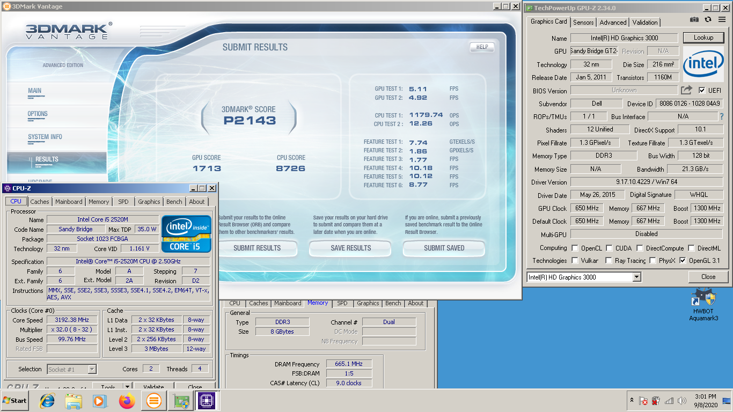Click the volume speaker tray icon
Screen dimensions: 733x412
click(x=682, y=401)
